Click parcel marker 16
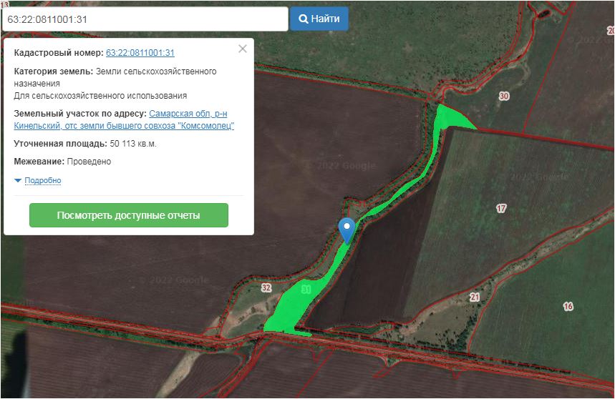The width and height of the screenshot is (615, 399). tap(568, 306)
